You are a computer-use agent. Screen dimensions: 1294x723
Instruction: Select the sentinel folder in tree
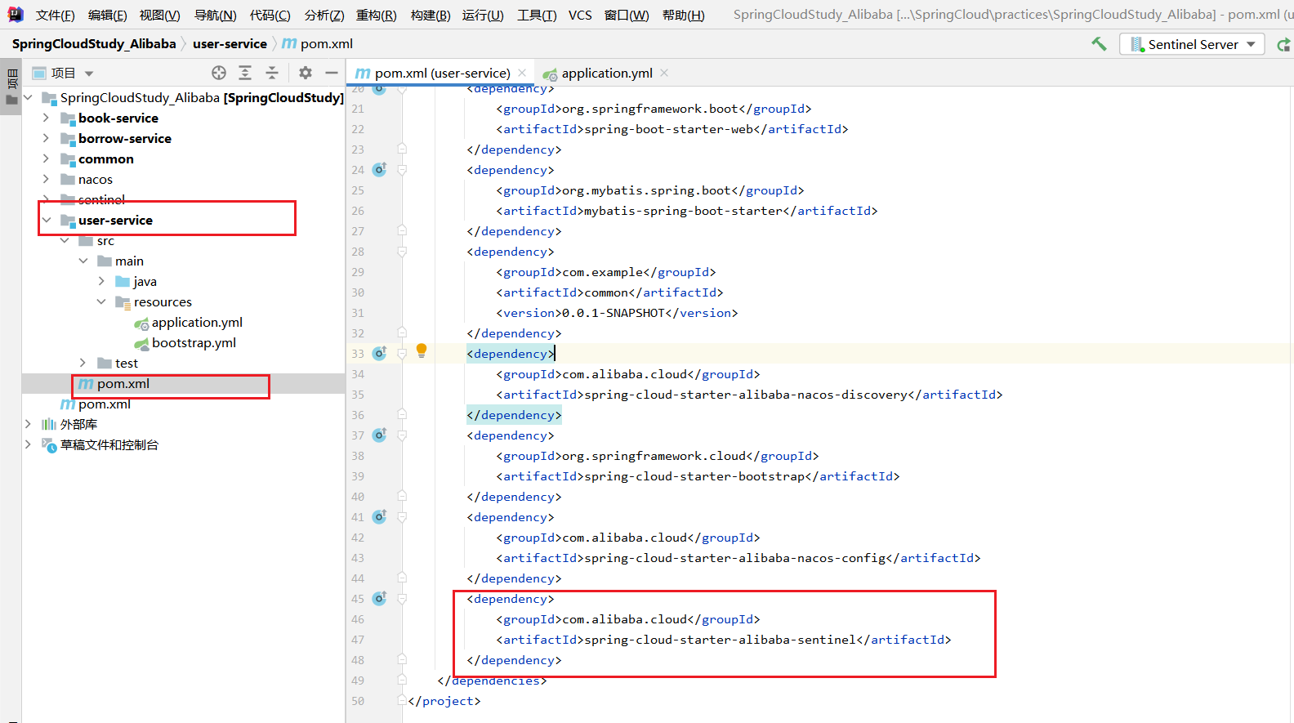pyautogui.click(x=101, y=199)
